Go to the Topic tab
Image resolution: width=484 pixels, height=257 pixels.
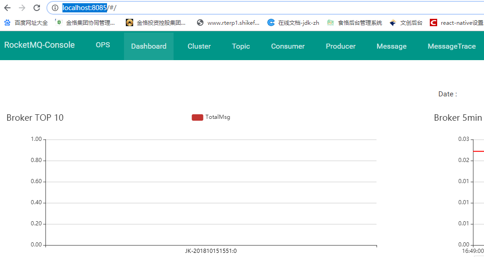click(x=241, y=46)
